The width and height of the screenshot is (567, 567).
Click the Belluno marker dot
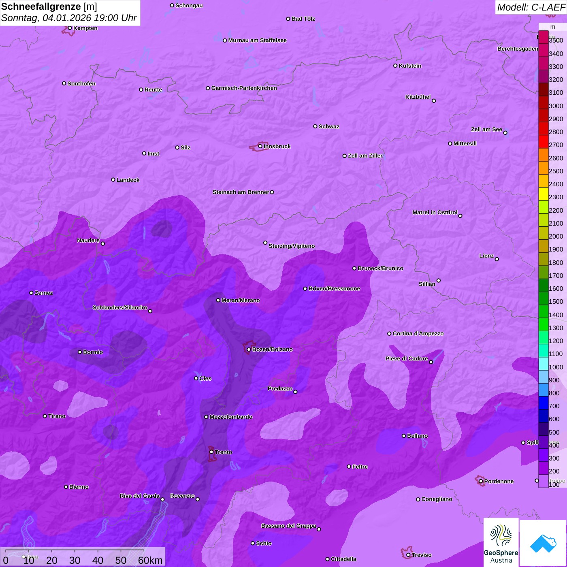(404, 436)
